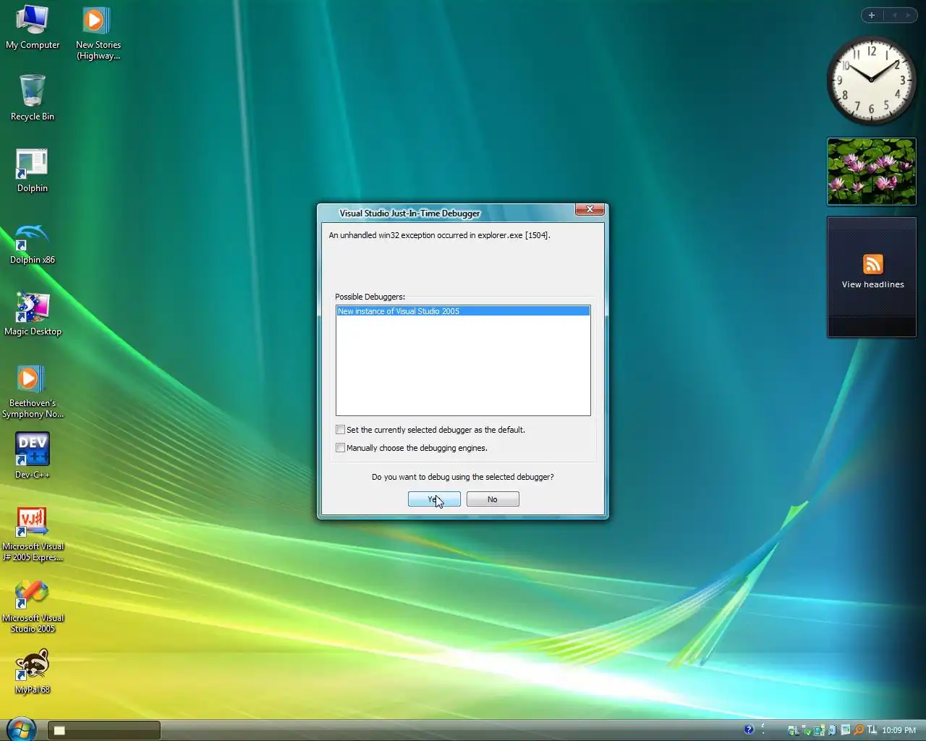
Task: Select the Recycle Bin icon
Action: (x=32, y=98)
